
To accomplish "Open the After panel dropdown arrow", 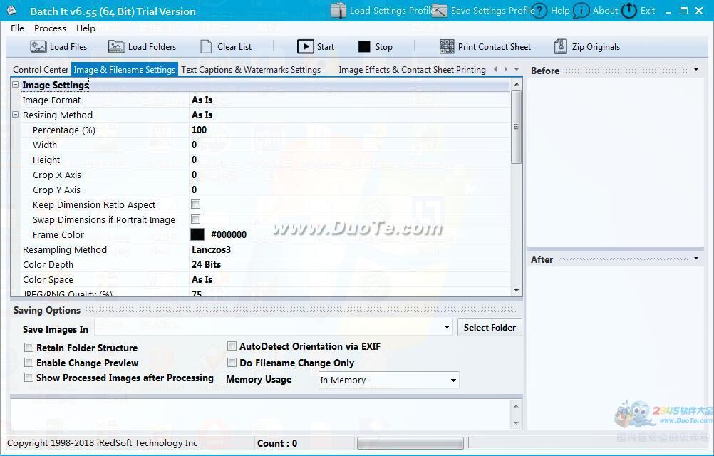I will pyautogui.click(x=695, y=259).
